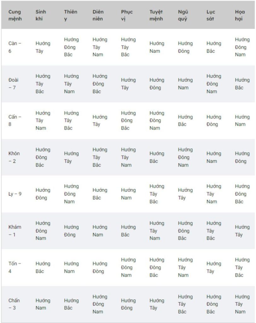Image resolution: width=256 pixels, height=323 pixels.
Task: Click the 'Khôn – 2' row label
Action: click(14, 157)
